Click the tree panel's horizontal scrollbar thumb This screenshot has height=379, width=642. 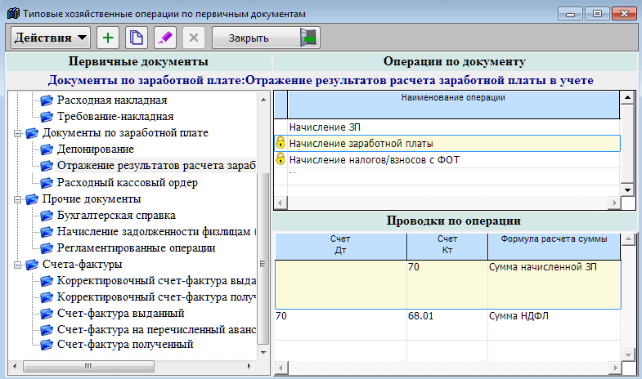pyautogui.click(x=88, y=366)
